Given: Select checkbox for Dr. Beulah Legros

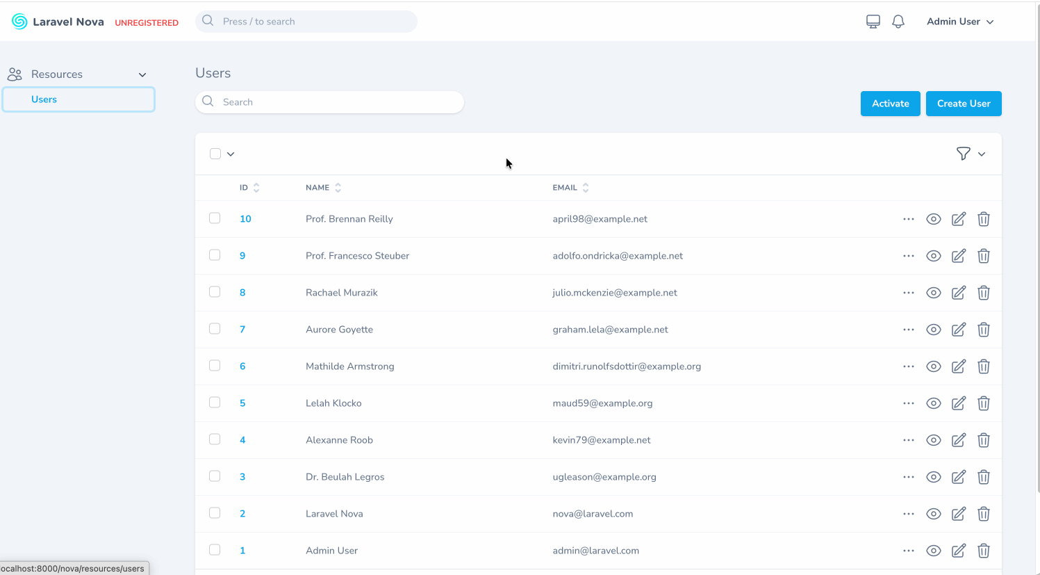Looking at the screenshot, I should [x=215, y=476].
